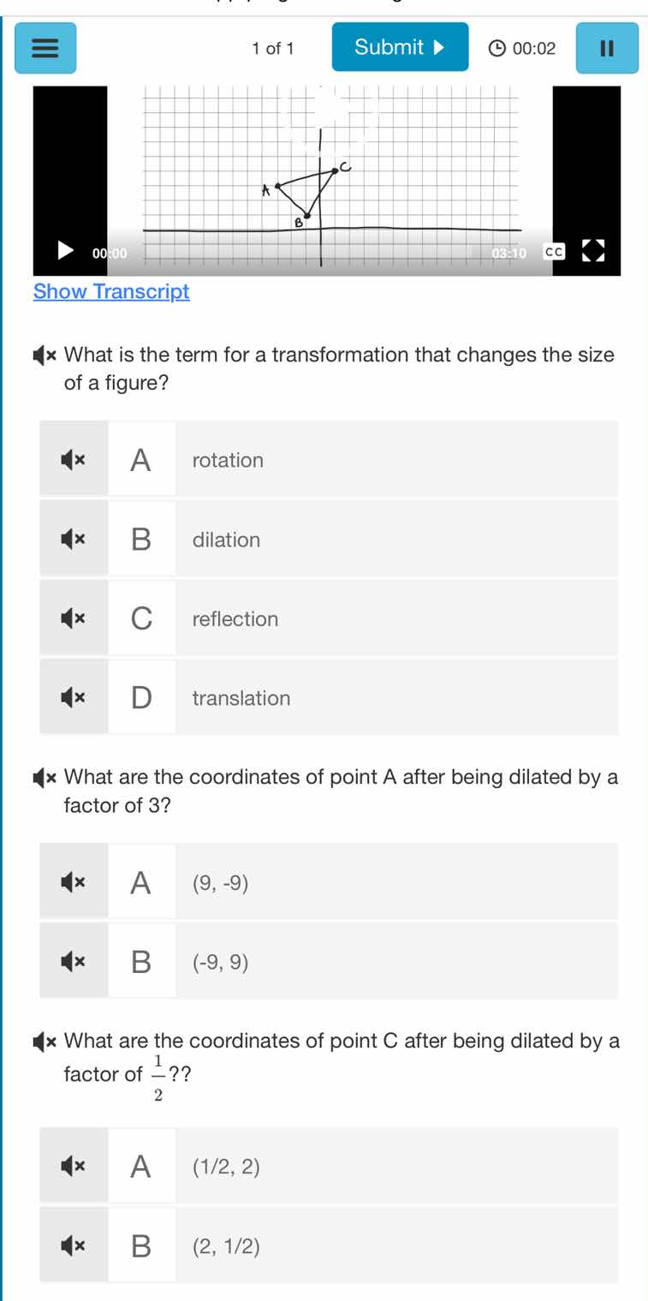
Task: Pause the quiz timer
Action: tap(607, 48)
